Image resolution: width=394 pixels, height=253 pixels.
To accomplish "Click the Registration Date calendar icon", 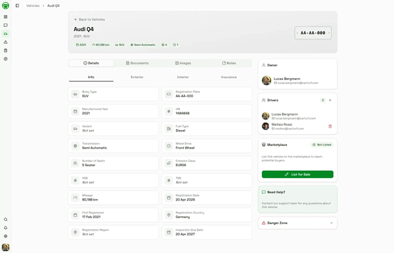I will [169, 198].
